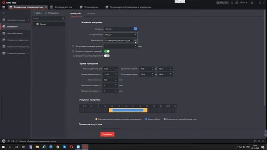Click blue work-time bar in timeline
The height and width of the screenshot is (150, 267).
(128, 110)
